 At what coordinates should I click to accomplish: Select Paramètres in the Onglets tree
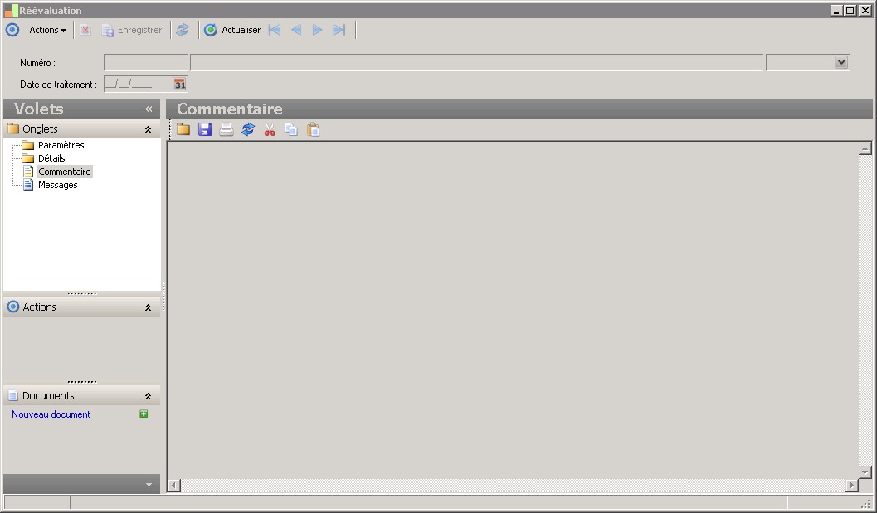(x=61, y=145)
